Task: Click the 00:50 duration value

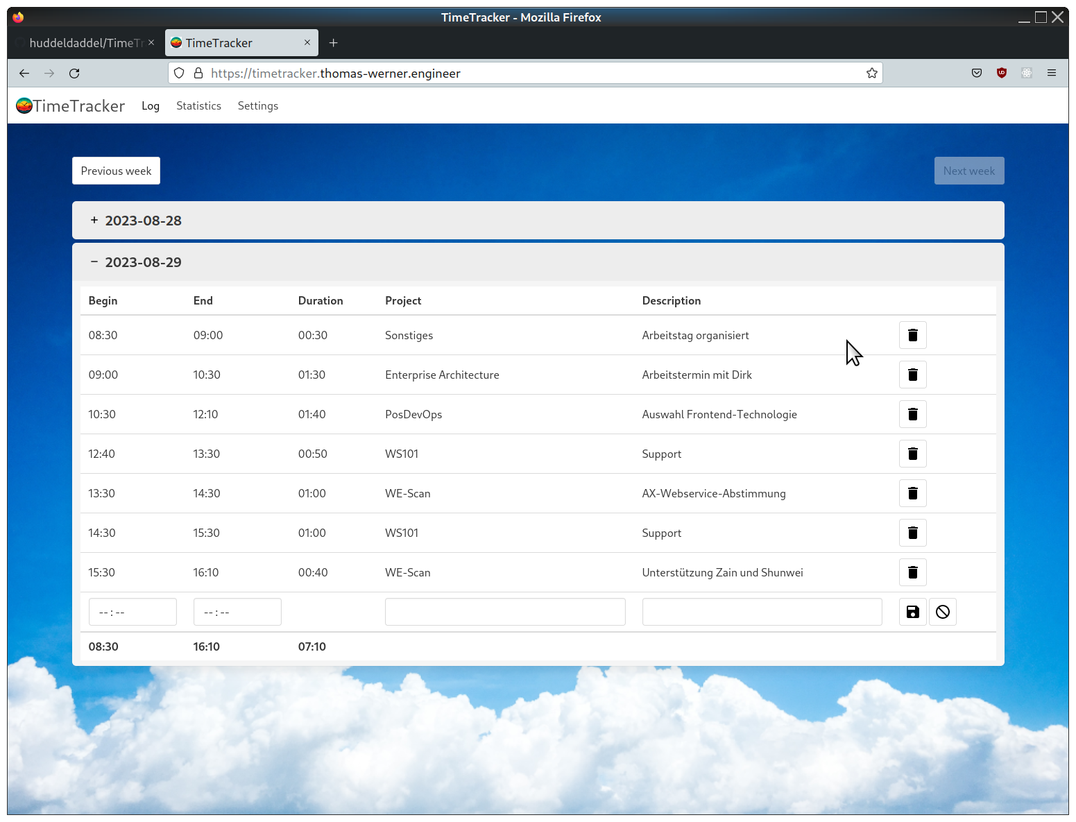Action: click(313, 454)
